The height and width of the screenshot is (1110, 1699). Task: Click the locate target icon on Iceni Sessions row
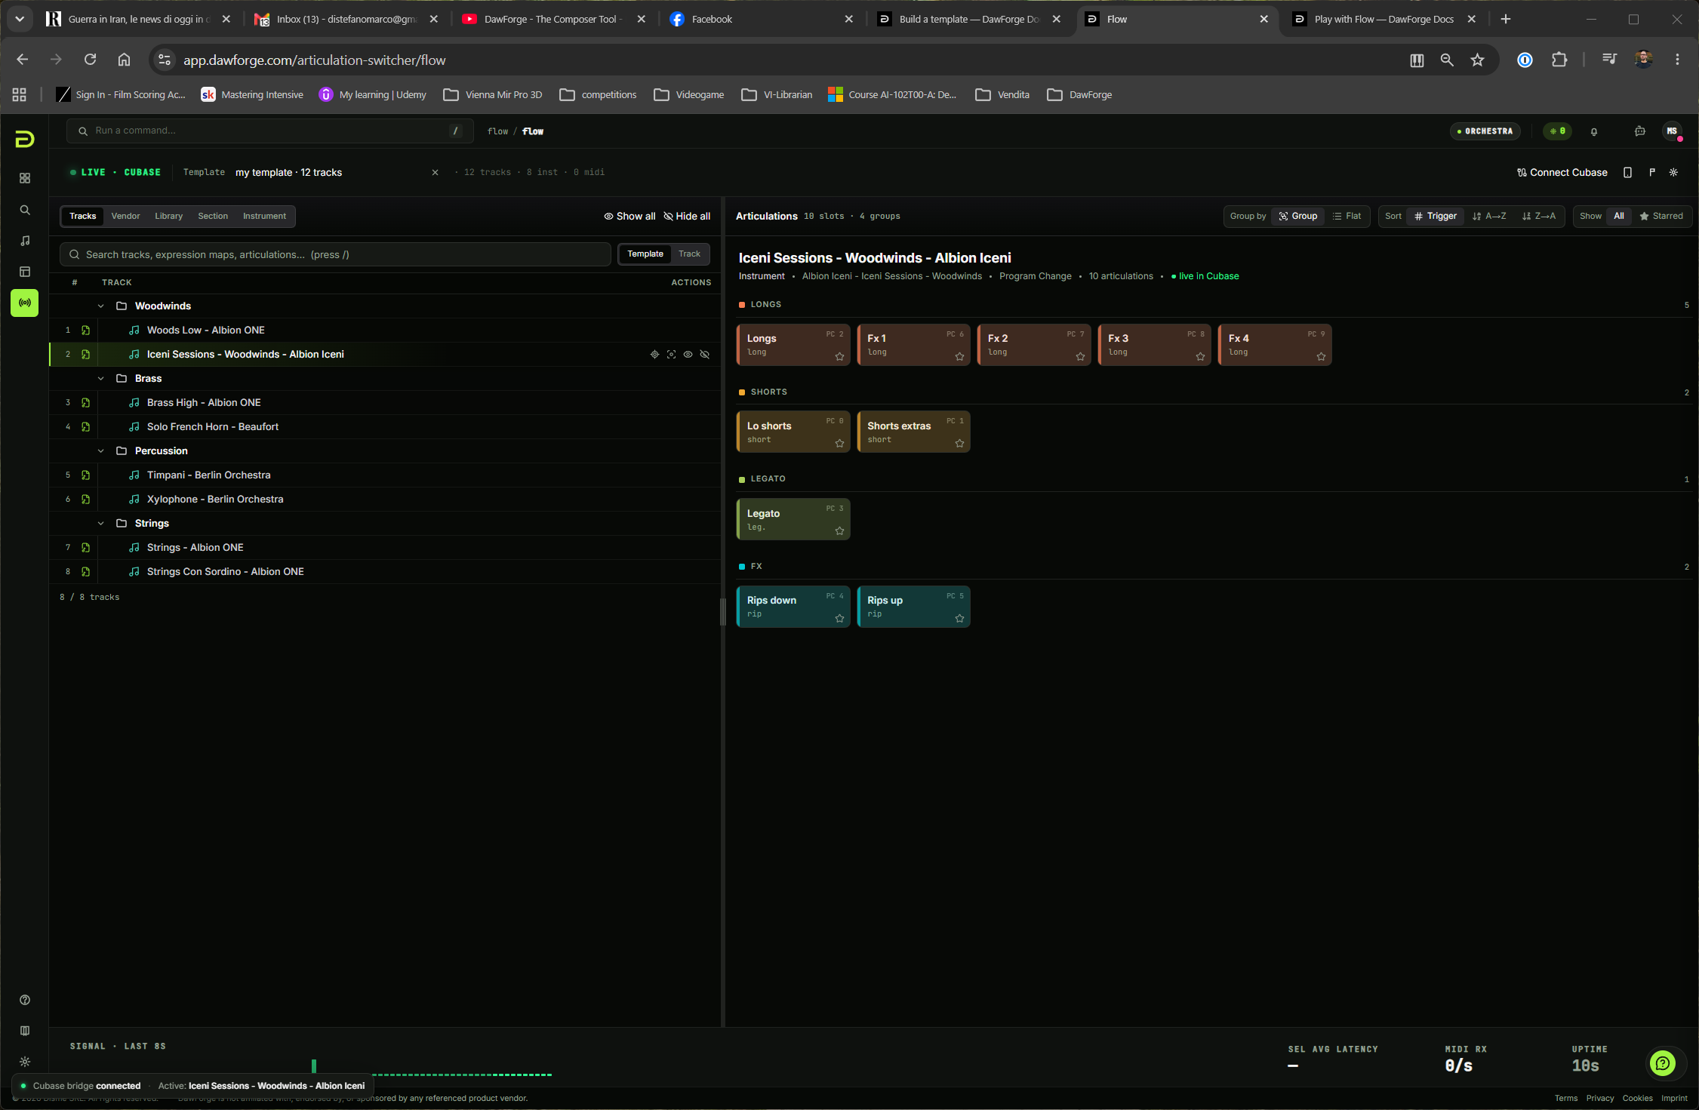pos(654,355)
